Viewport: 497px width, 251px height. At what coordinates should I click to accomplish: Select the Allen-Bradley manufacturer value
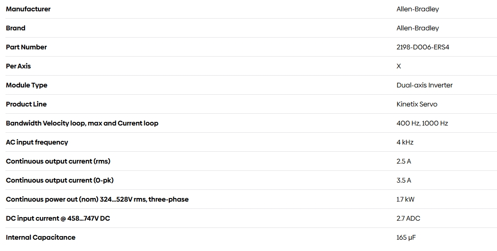click(x=418, y=9)
